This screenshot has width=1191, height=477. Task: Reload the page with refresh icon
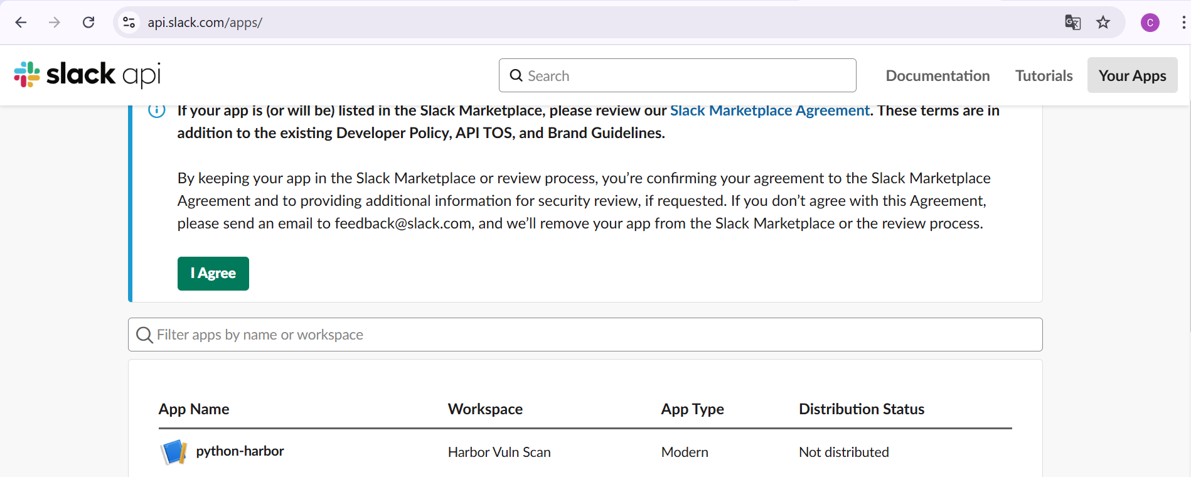[x=88, y=23]
